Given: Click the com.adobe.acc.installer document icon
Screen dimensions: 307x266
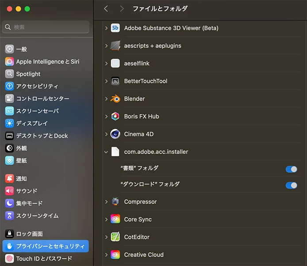Looking at the screenshot, I should 115,152.
